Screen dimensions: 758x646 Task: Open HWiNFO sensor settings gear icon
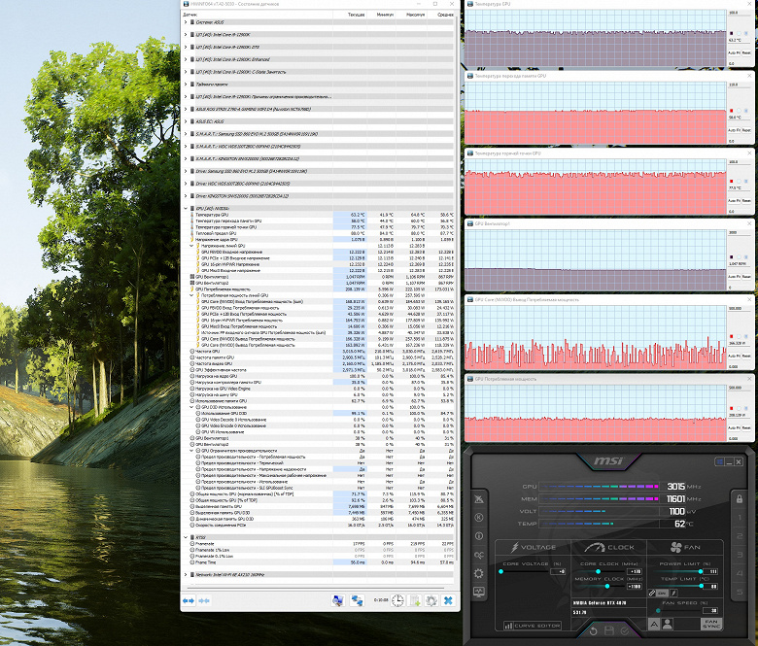(x=431, y=600)
